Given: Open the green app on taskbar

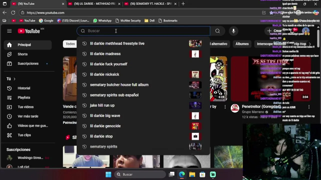Looking at the screenshot, I should 213,174.
